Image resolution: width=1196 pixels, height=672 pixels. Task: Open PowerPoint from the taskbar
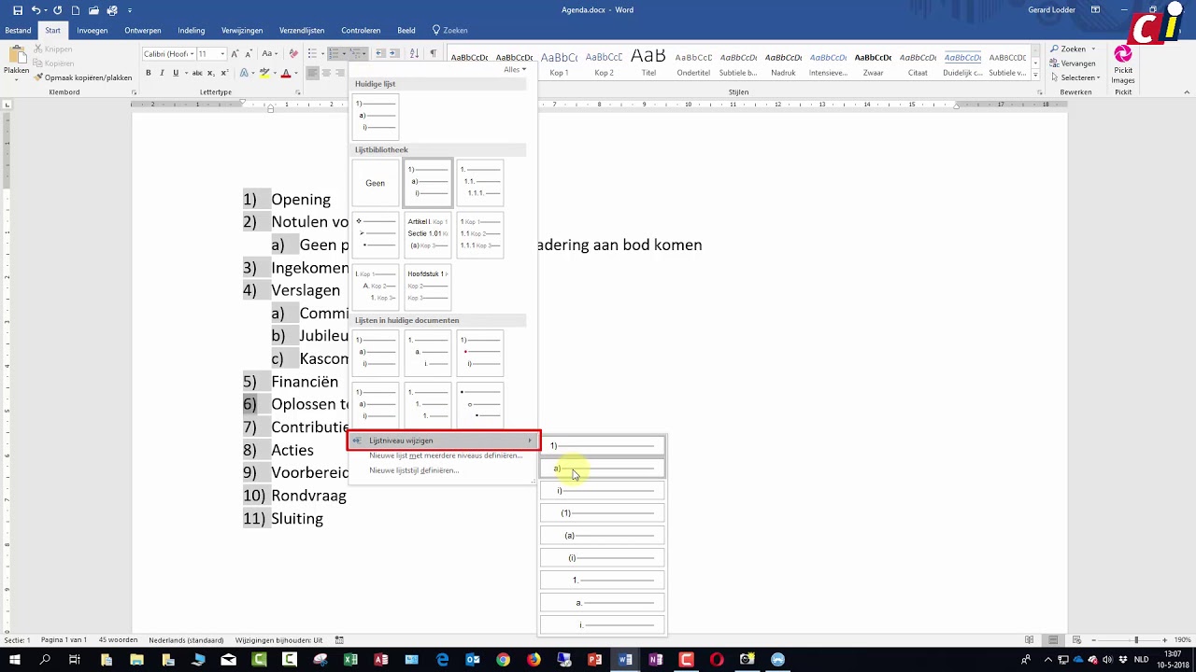pos(594,660)
